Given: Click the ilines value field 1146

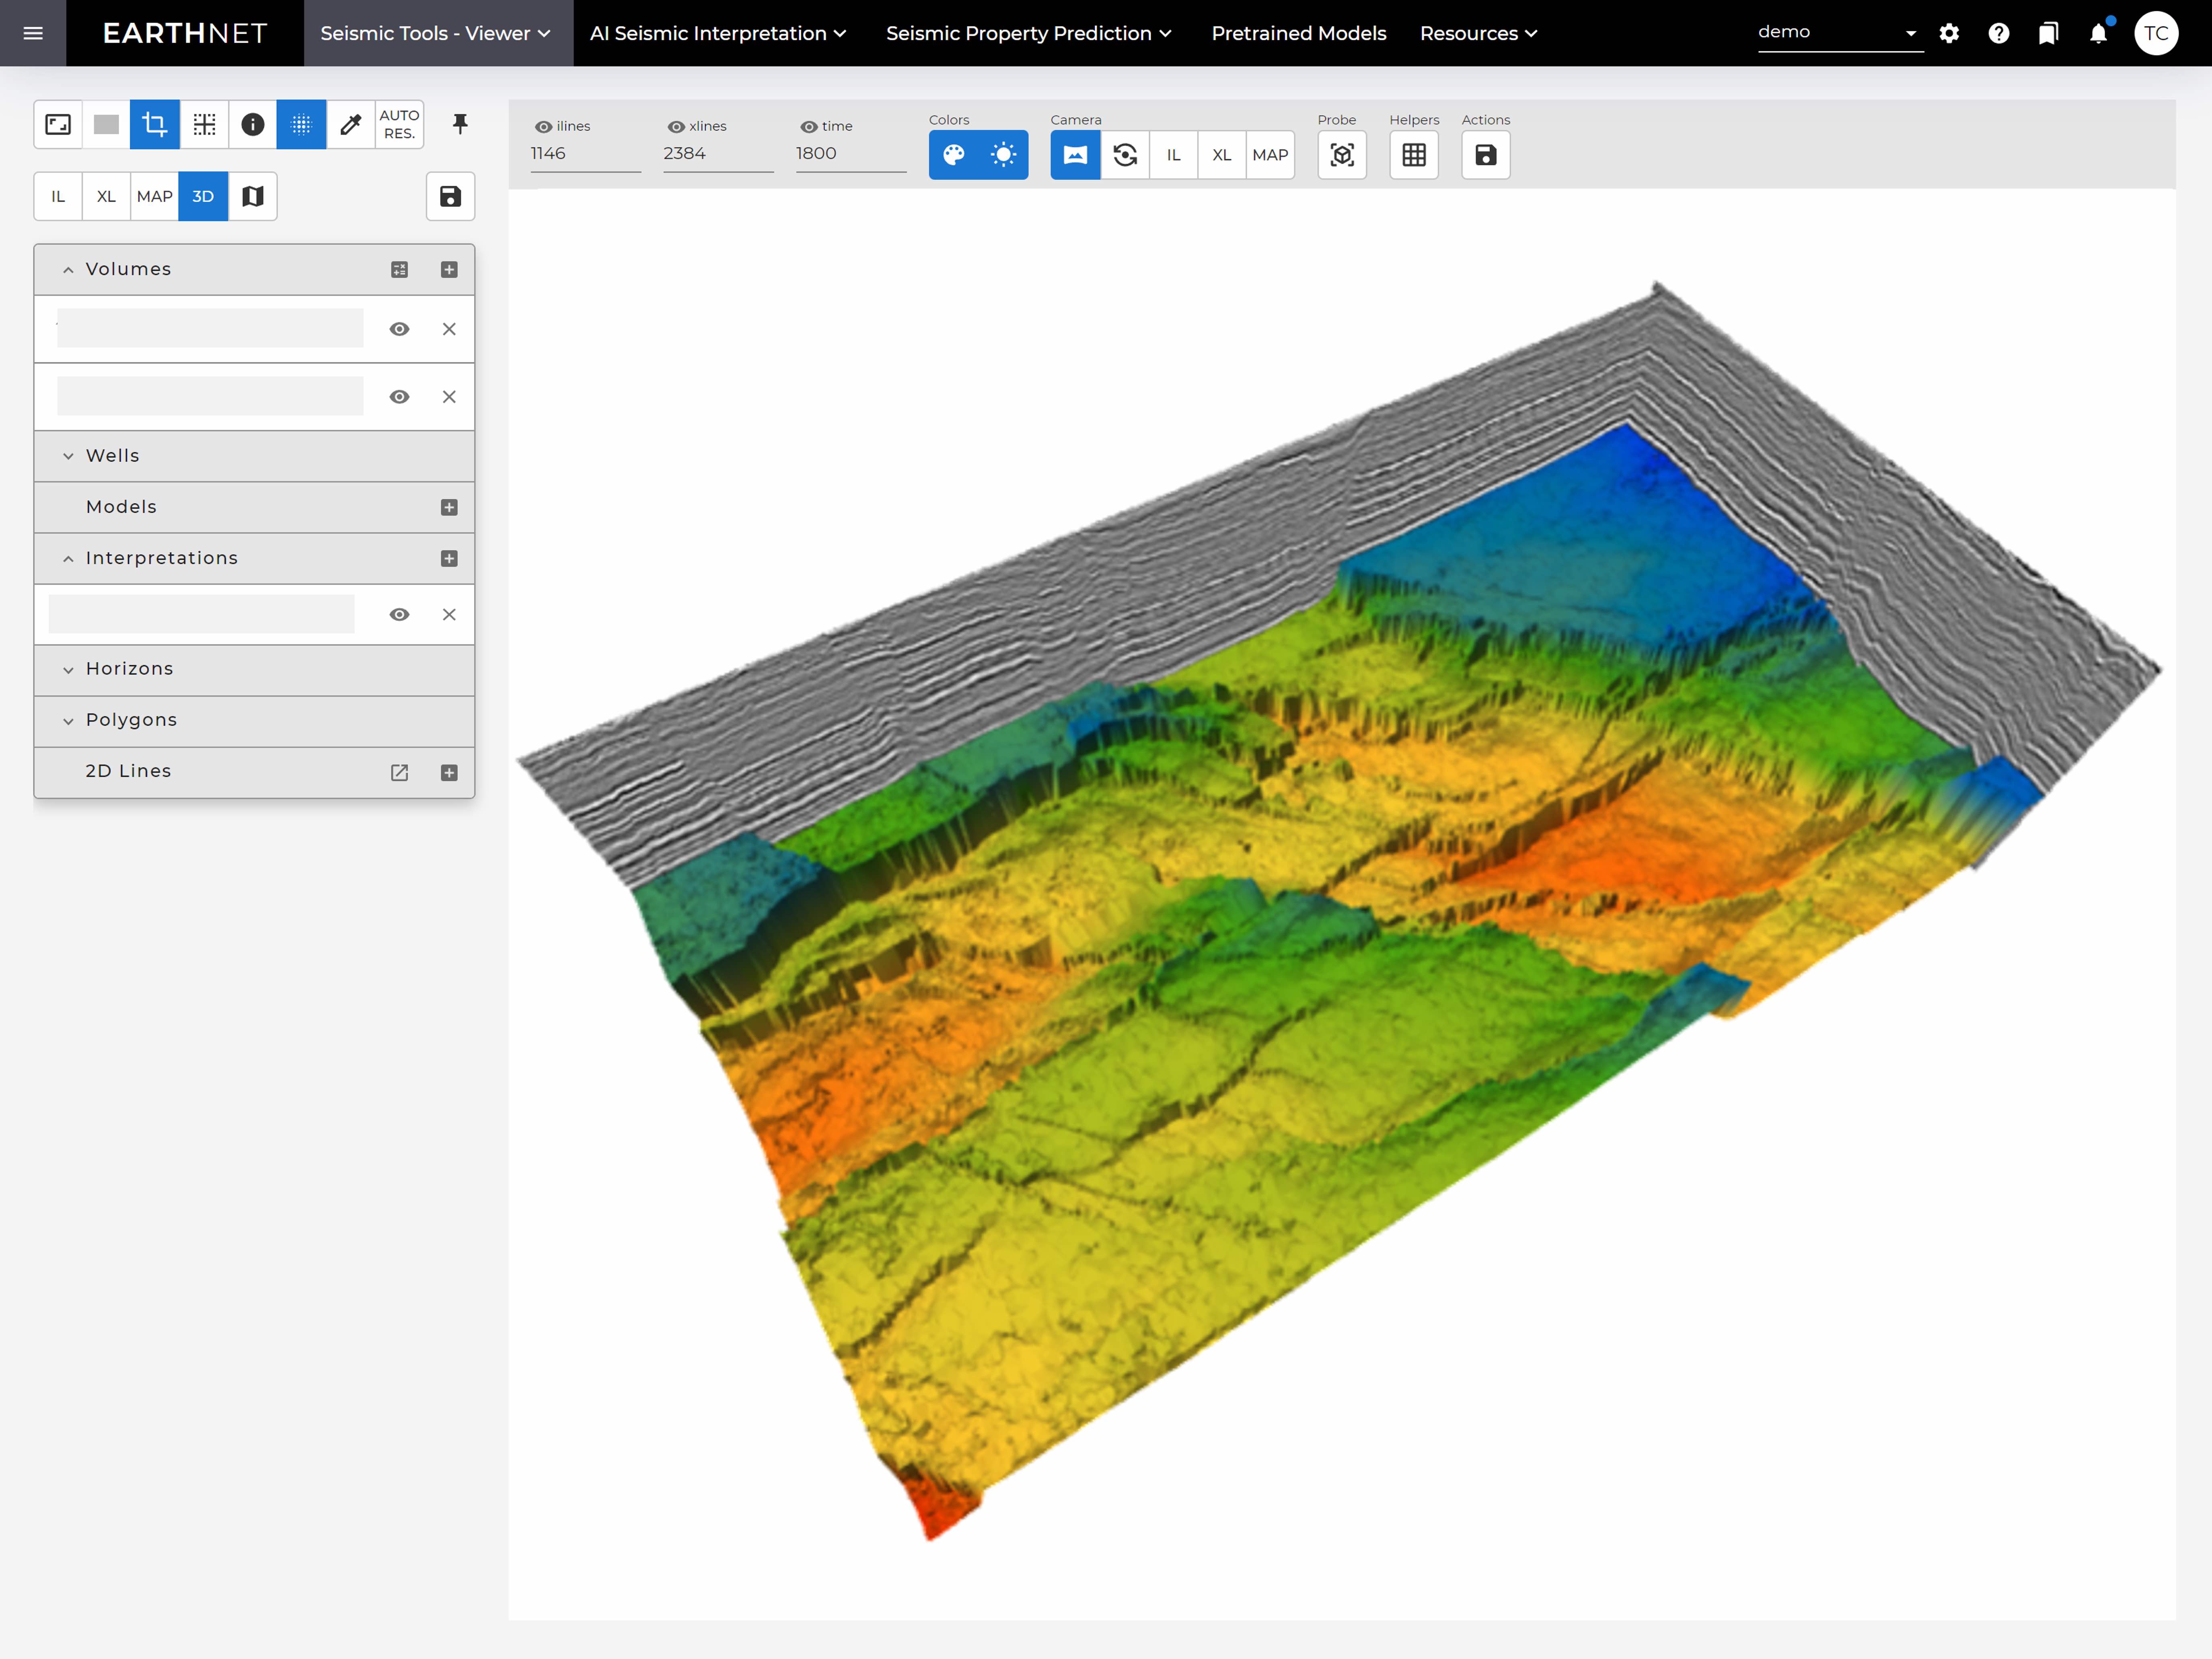Looking at the screenshot, I should click(x=585, y=154).
